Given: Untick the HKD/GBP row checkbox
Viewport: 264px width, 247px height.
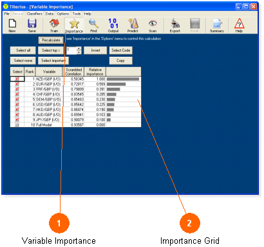Looking at the screenshot, I should [x=17, y=110].
